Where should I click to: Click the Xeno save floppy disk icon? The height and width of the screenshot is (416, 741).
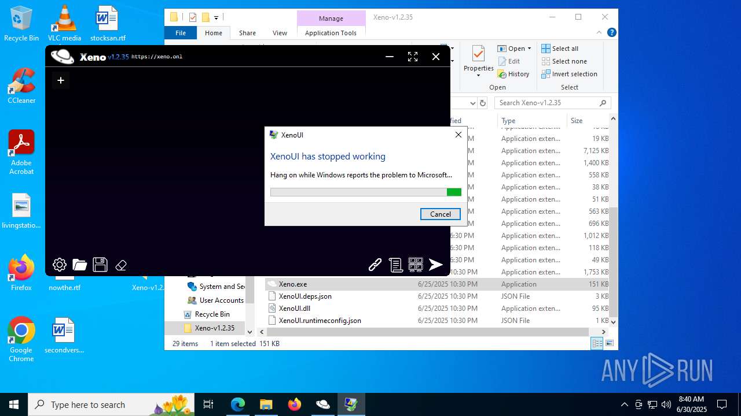100,265
